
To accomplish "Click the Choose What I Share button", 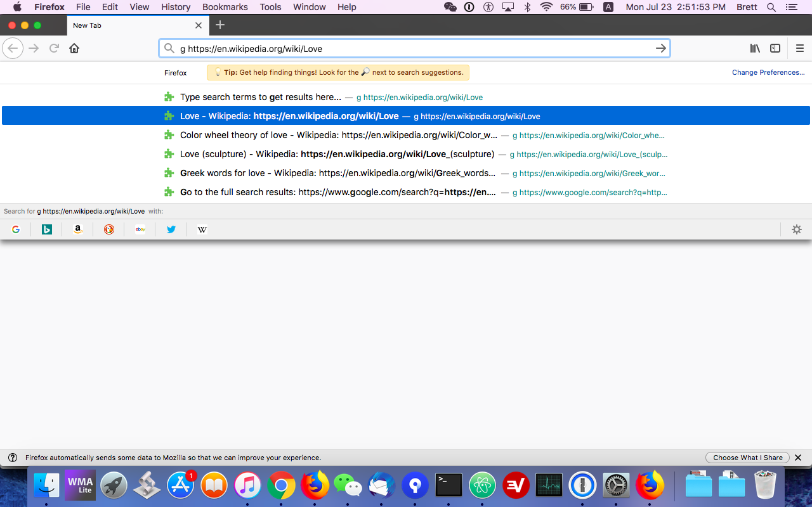I will pos(747,458).
